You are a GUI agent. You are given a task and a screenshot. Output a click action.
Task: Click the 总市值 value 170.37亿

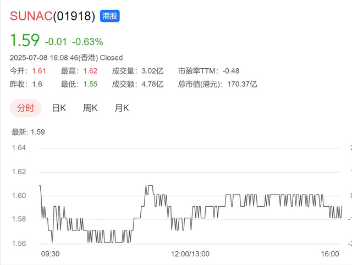click(242, 84)
